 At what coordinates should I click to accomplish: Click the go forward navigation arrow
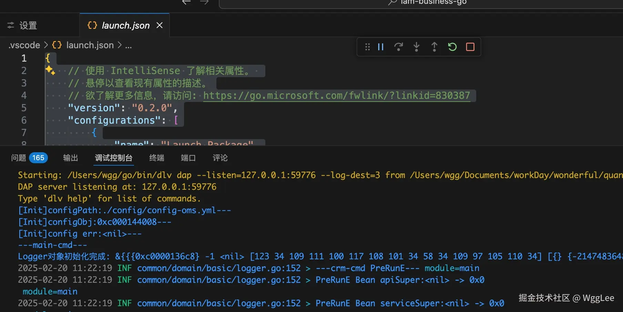tap(204, 2)
